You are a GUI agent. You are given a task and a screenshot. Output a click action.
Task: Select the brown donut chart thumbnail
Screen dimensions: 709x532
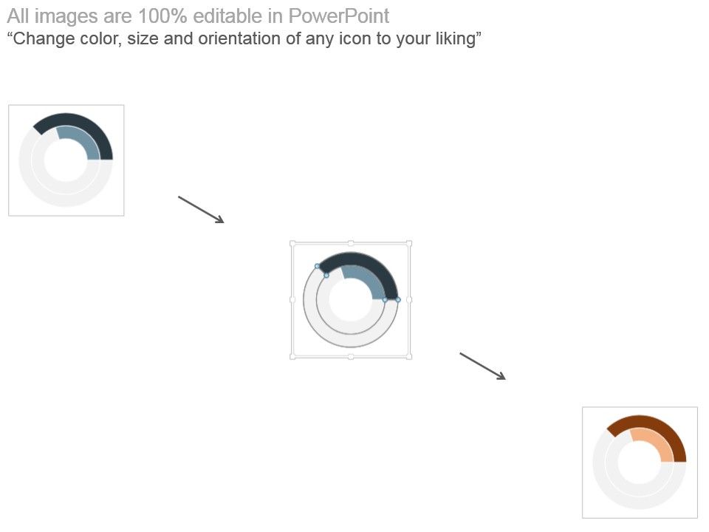pyautogui.click(x=640, y=463)
